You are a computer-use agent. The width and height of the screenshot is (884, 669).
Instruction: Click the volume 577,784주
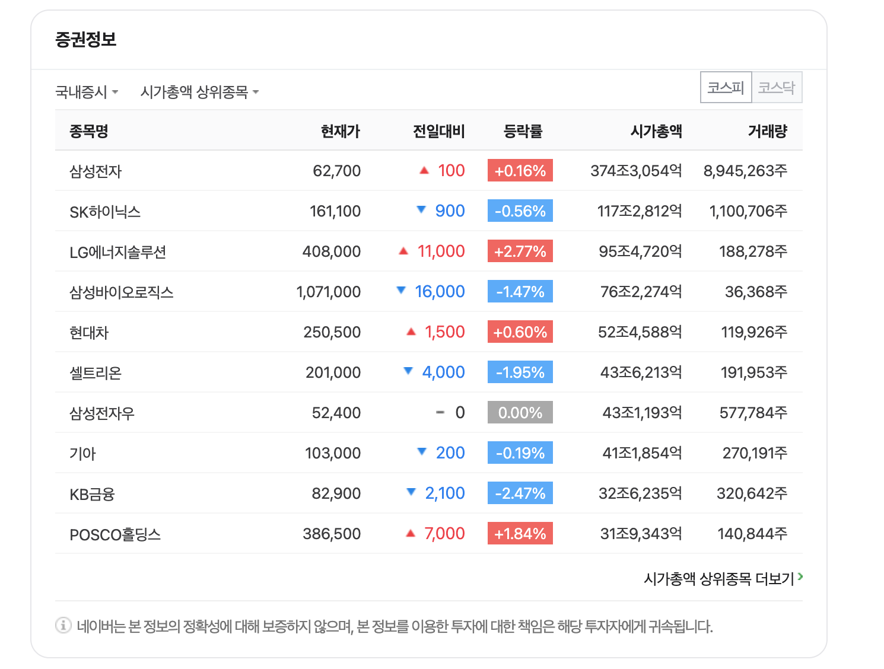point(753,413)
